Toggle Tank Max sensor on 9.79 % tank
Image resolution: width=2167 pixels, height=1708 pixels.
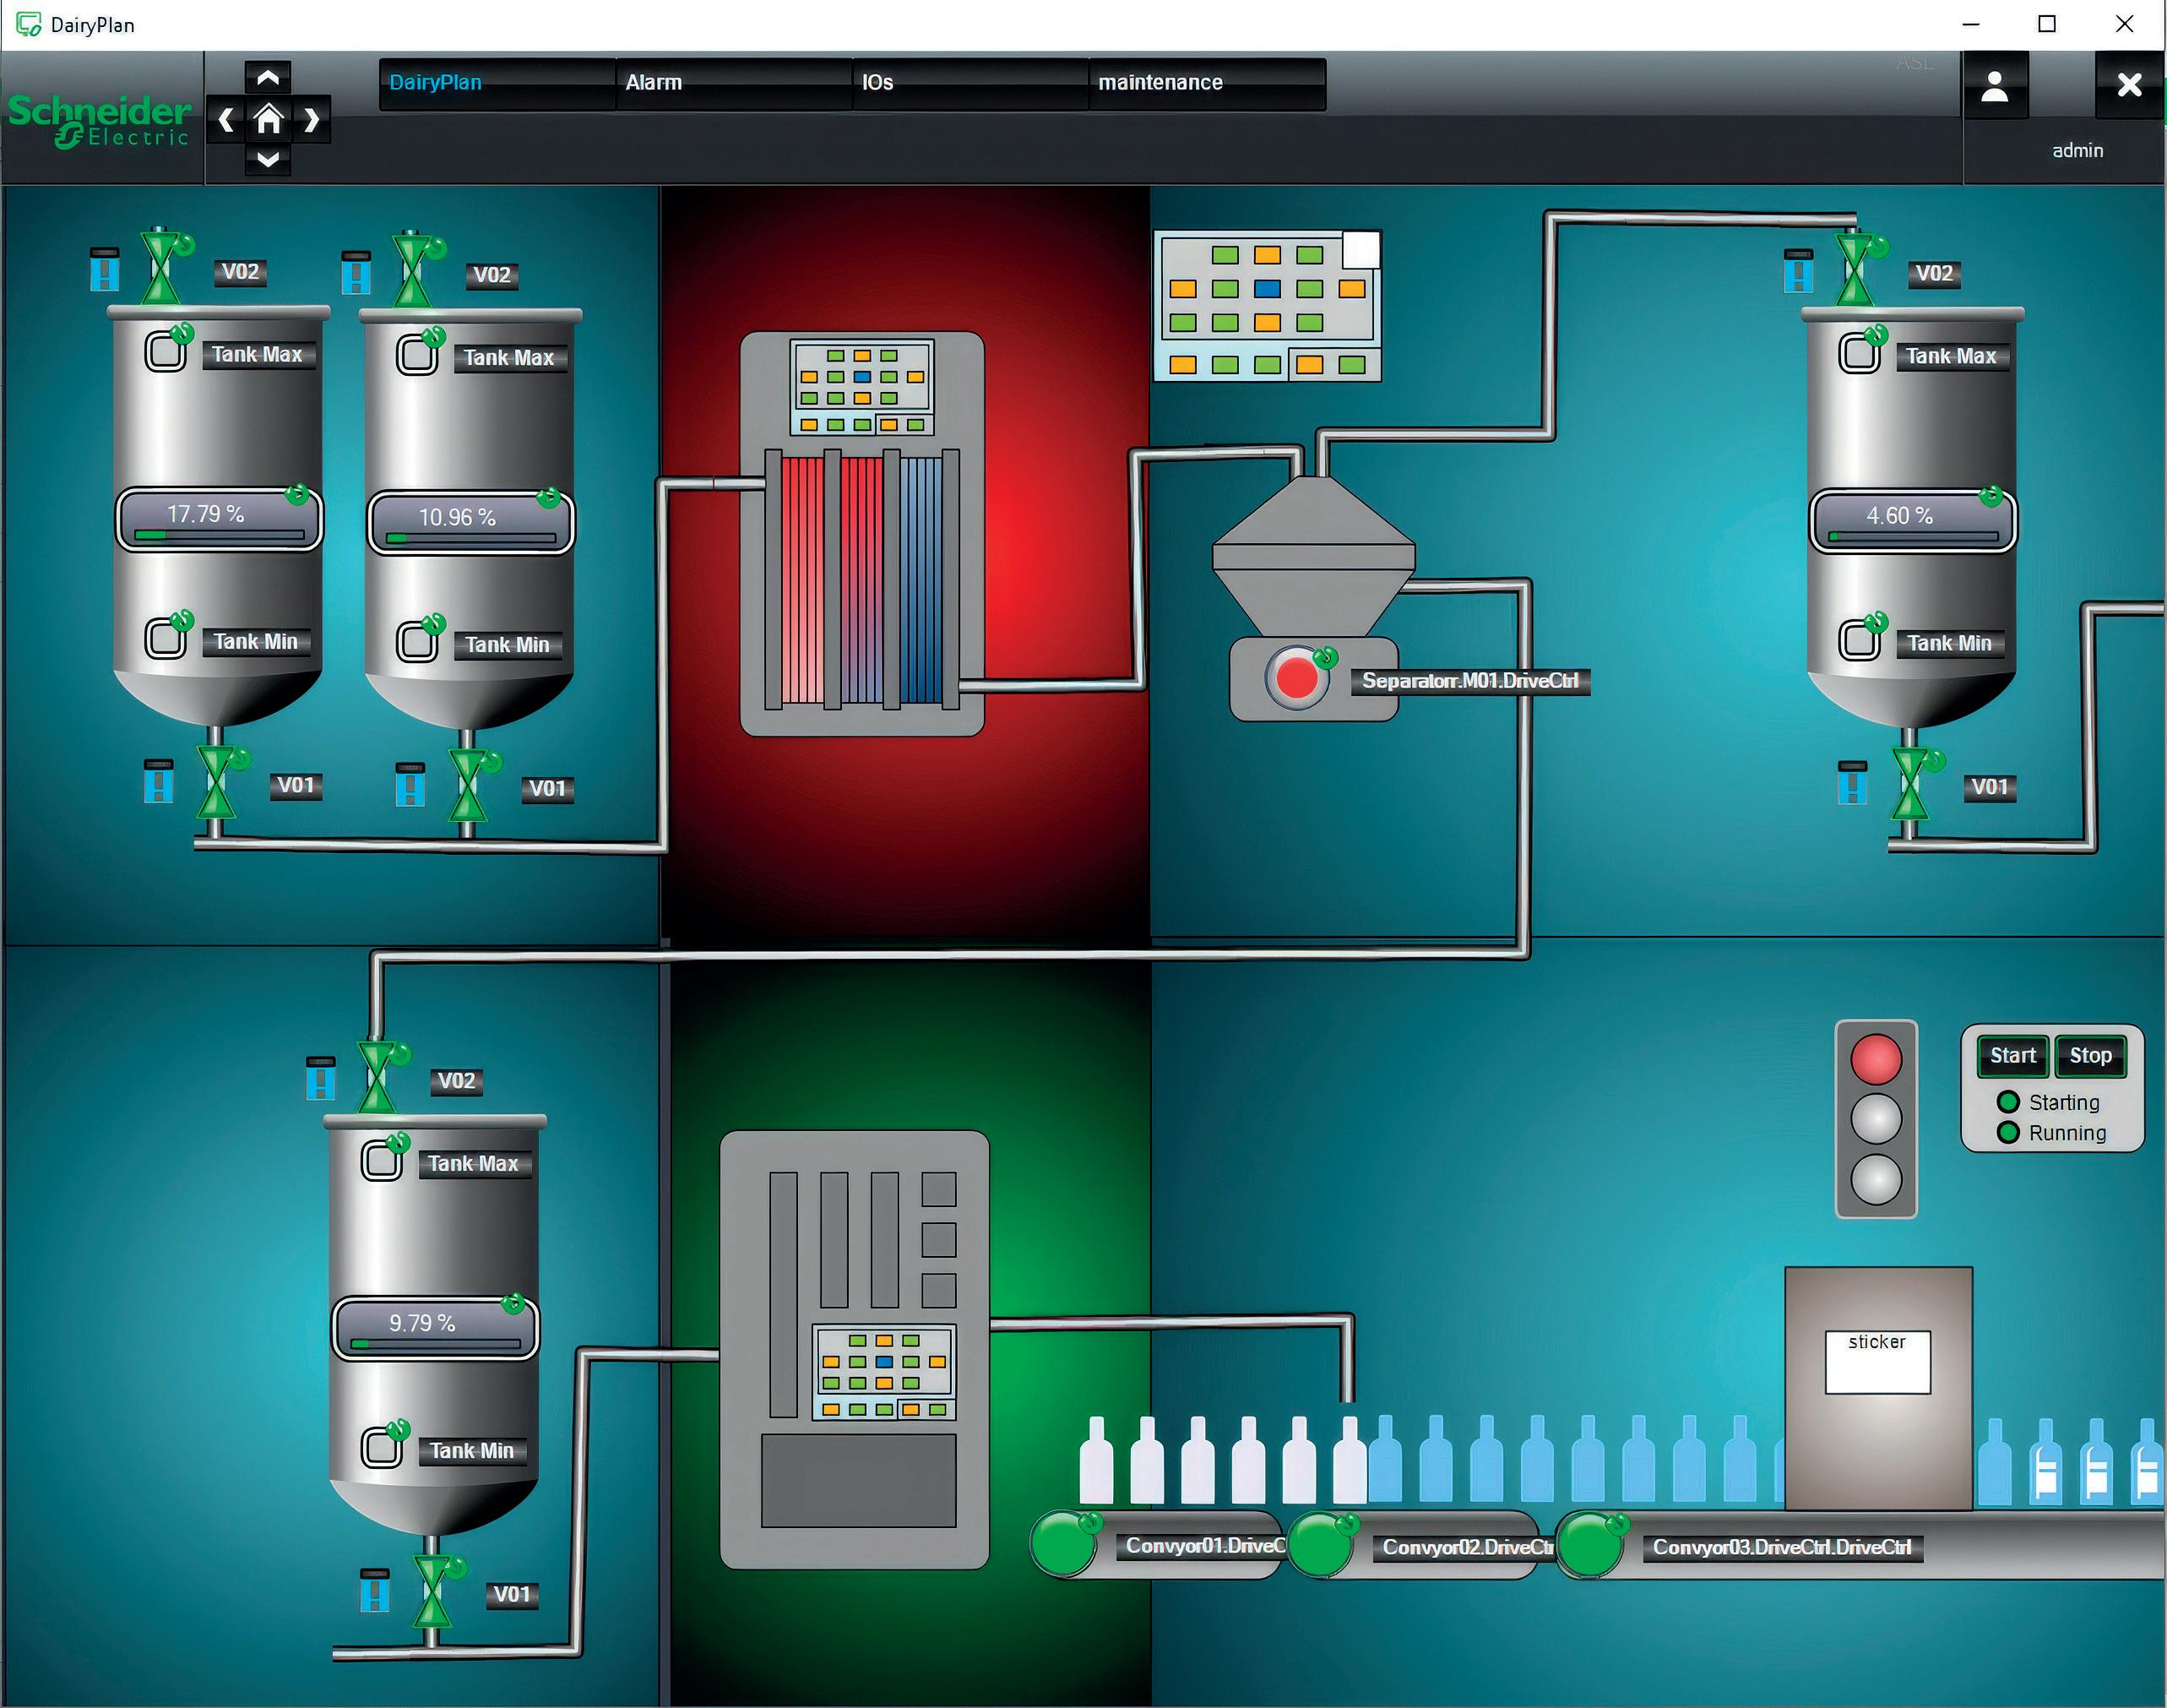coord(381,1161)
